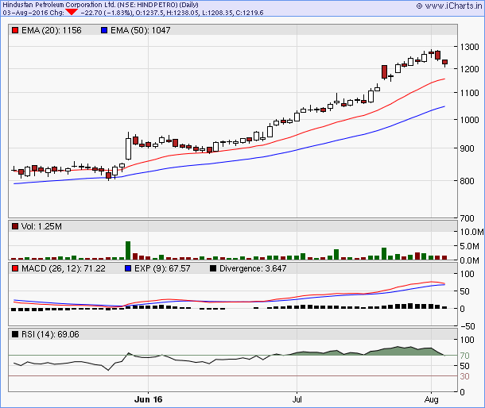
Task: Click the 'L:1208.35' low price text
Action: click(217, 13)
